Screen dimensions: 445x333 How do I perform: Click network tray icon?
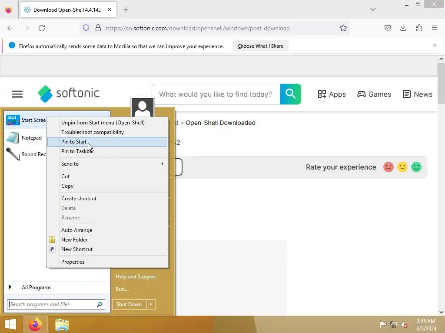click(393, 324)
